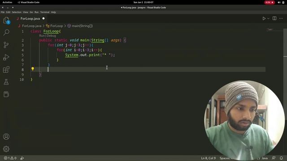Open the editor More Actions menu
Image resolution: width=287 pixels, height=161 pixels.
click(x=281, y=18)
